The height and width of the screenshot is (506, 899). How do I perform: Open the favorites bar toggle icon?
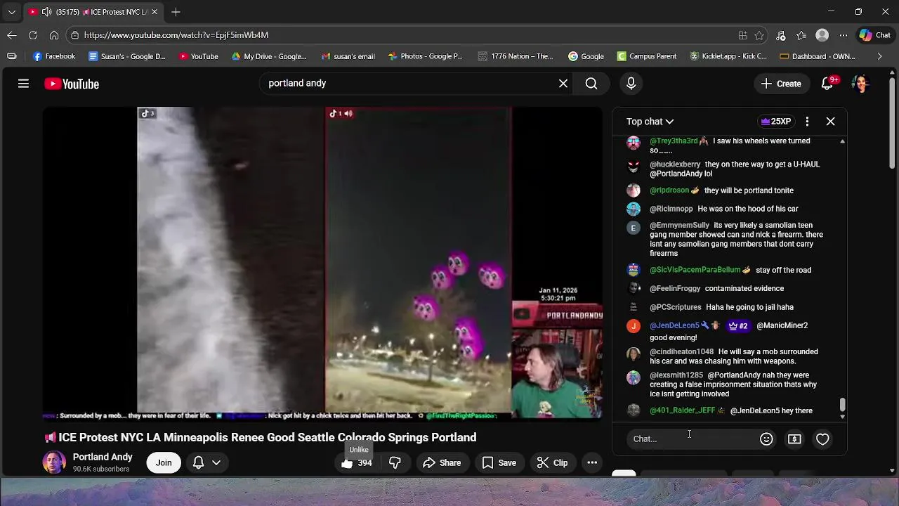11,56
